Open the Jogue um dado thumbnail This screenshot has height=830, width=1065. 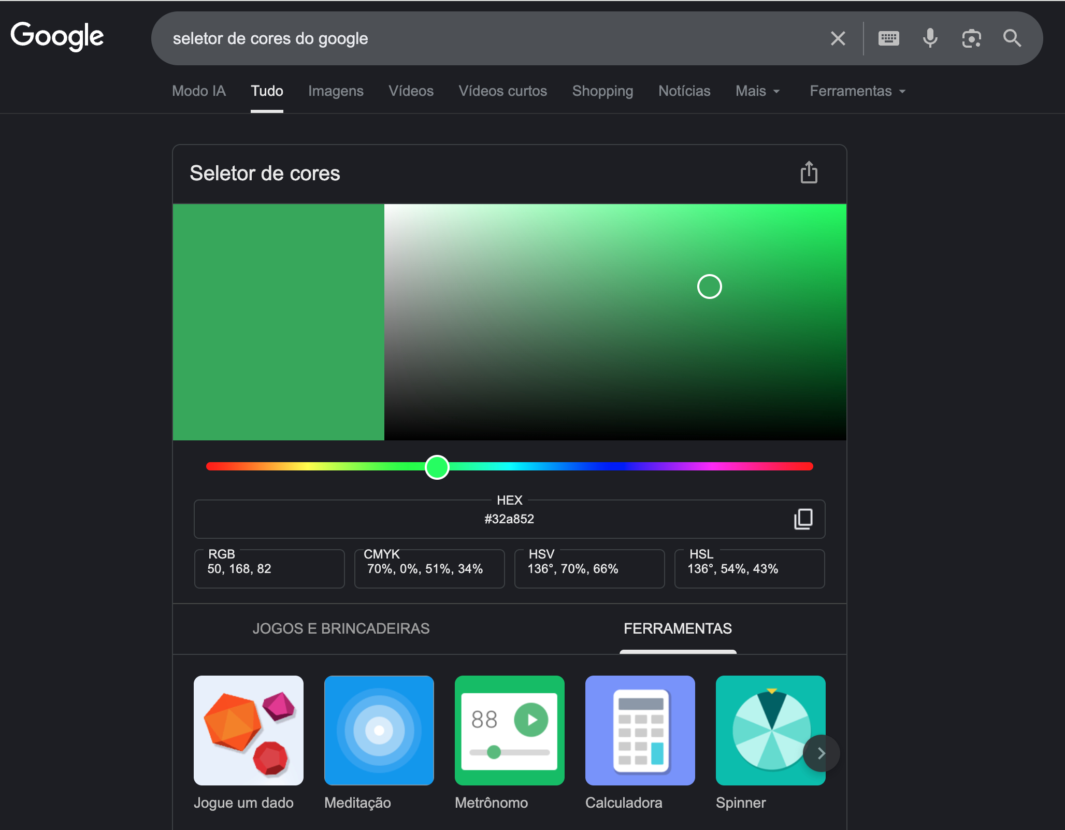tap(248, 730)
